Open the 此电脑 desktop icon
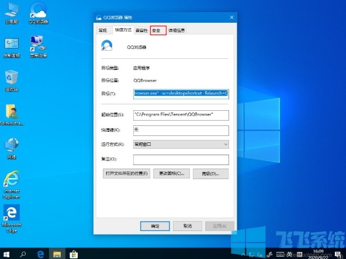Viewport: 346px width, 259px height. [12, 13]
